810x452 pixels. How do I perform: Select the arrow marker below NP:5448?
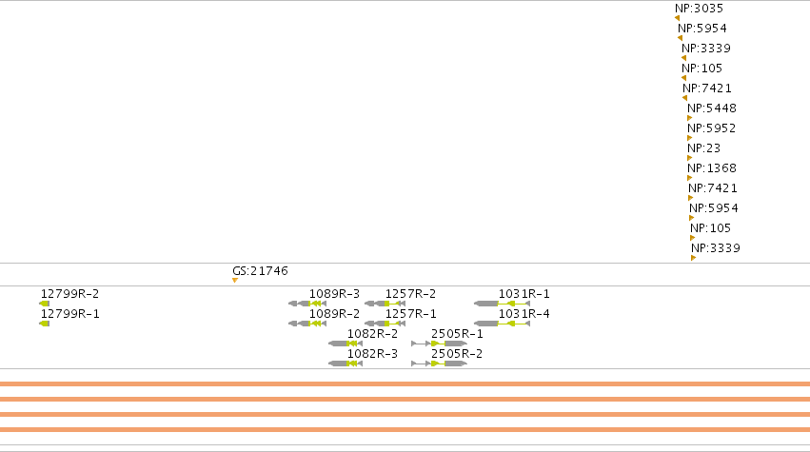coord(690,118)
